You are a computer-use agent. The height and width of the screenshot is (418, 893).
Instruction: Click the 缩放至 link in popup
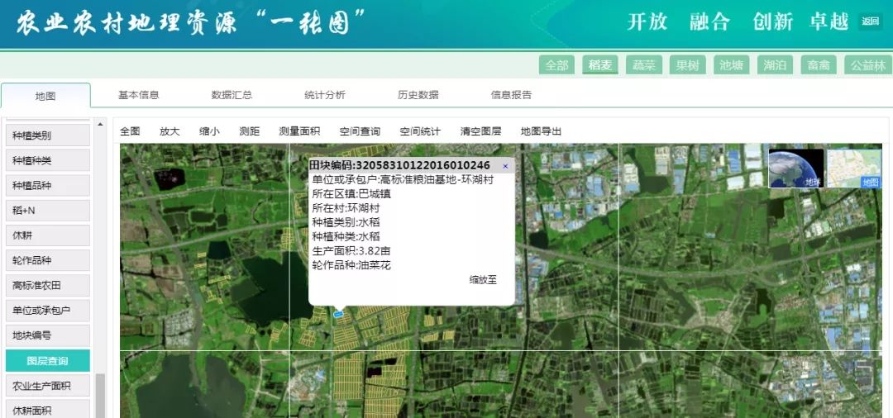[483, 280]
